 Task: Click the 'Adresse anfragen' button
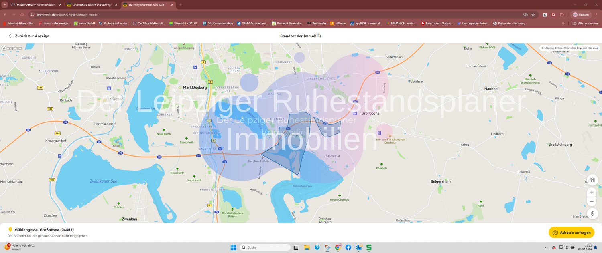point(571,232)
